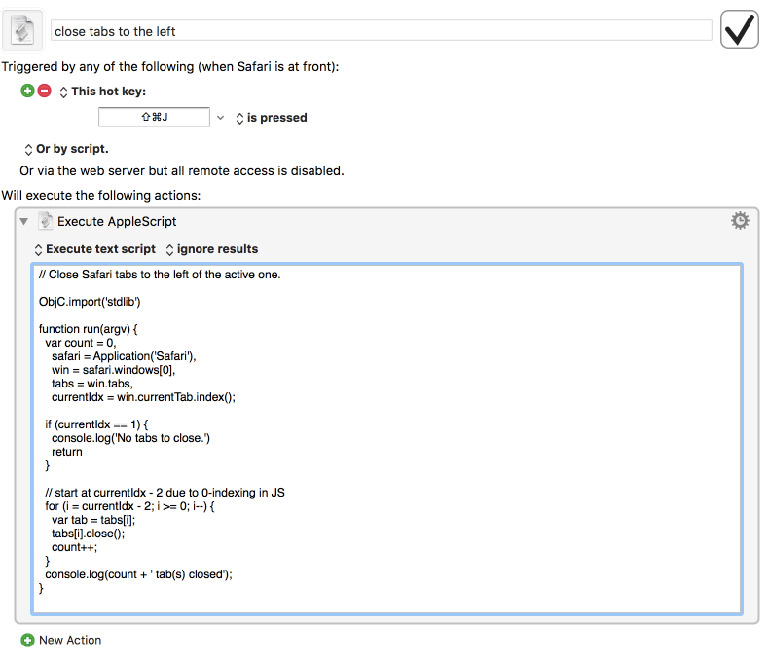Select the "Execute AppleScript" action title

pyautogui.click(x=117, y=222)
